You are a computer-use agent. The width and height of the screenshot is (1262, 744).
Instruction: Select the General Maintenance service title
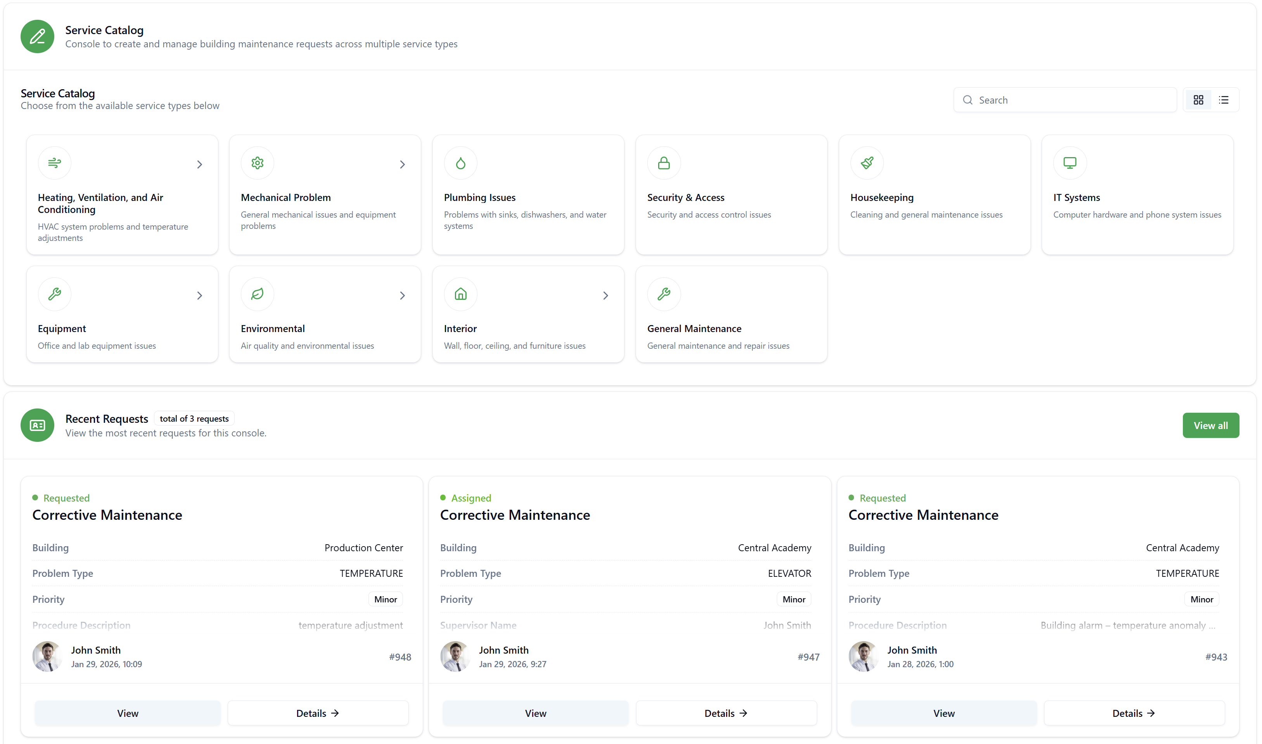tap(694, 329)
